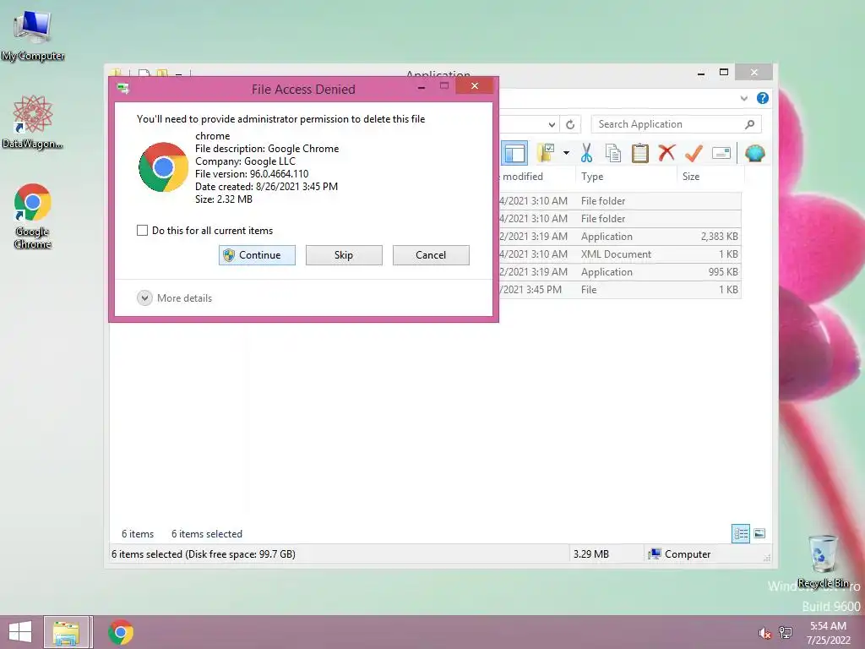The image size is (865, 649).
Task: Click the red X Delete icon
Action: (x=666, y=152)
